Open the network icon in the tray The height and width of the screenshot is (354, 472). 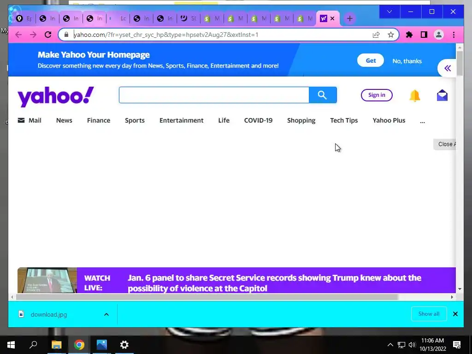click(401, 345)
